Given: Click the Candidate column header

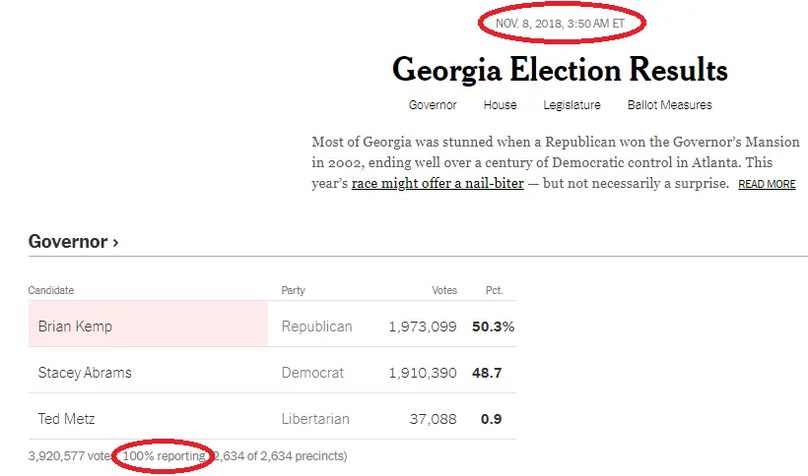Looking at the screenshot, I should pyautogui.click(x=50, y=290).
